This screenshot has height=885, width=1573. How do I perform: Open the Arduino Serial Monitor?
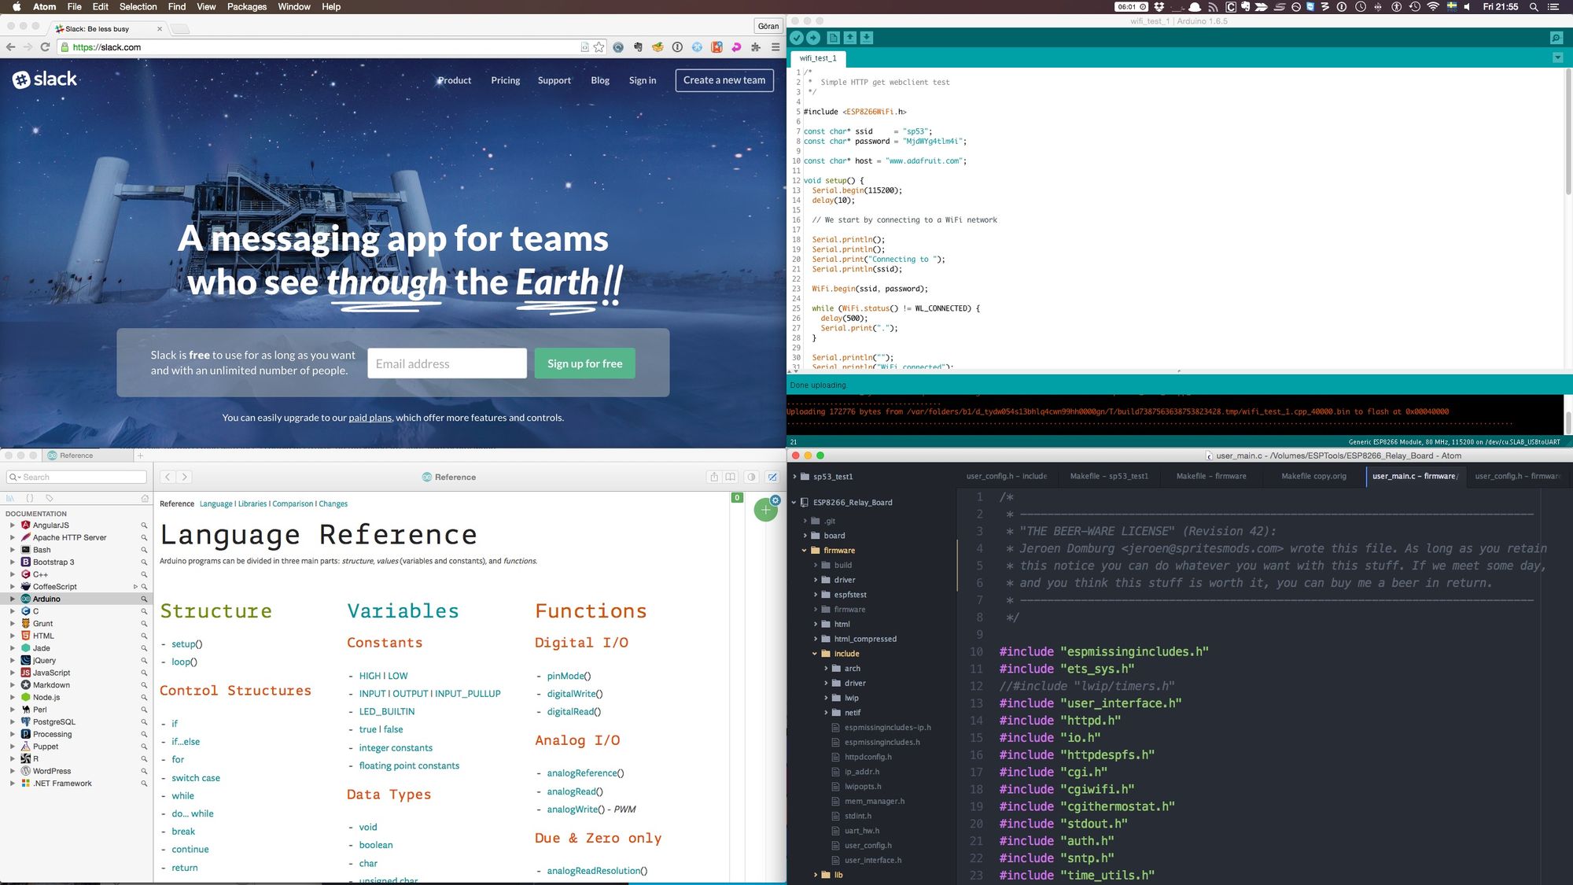click(x=1556, y=38)
